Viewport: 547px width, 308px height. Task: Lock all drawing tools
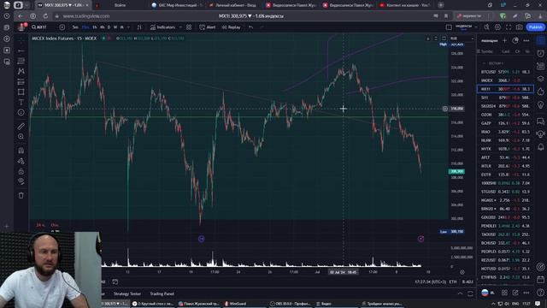[x=21, y=171]
